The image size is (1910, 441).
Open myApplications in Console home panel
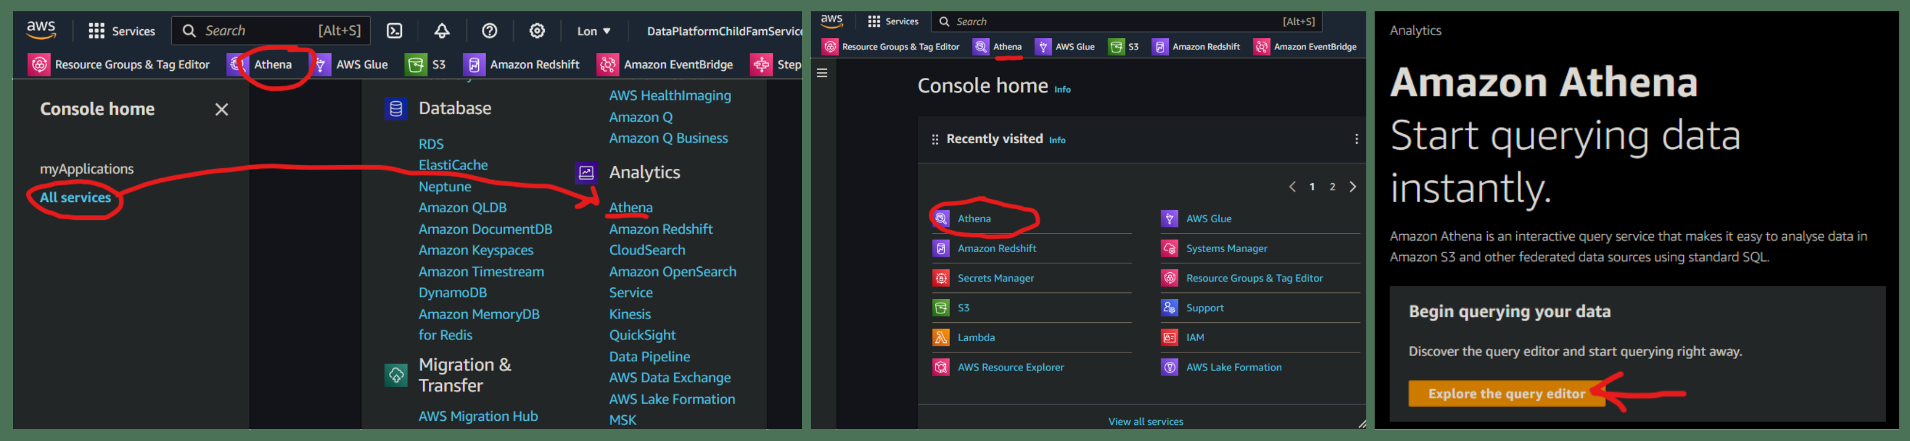point(87,169)
